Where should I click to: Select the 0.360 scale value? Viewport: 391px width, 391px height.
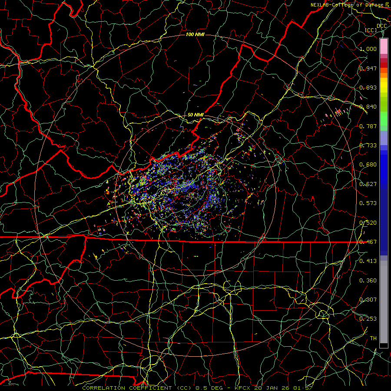pyautogui.click(x=368, y=281)
